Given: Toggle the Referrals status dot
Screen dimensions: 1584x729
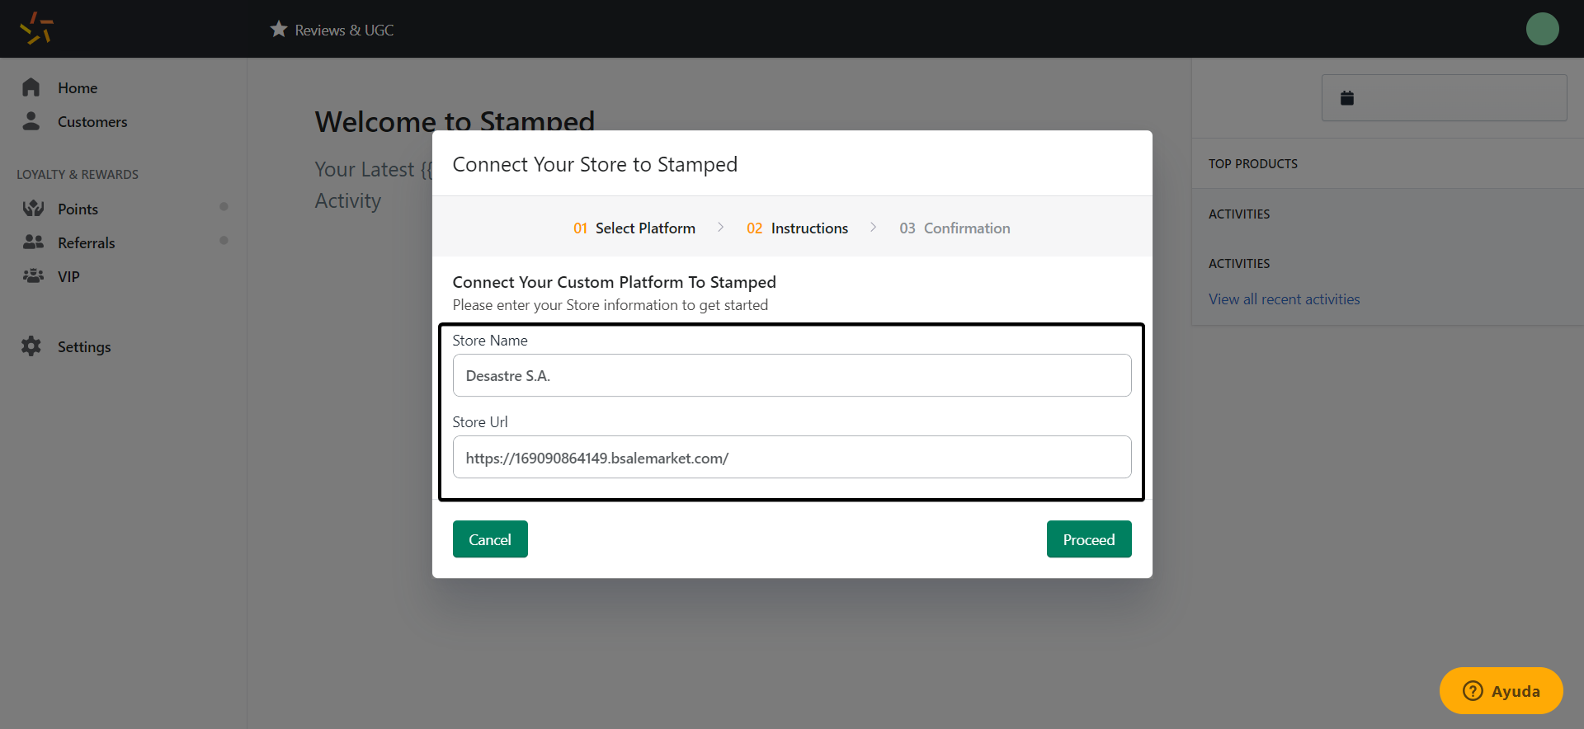Looking at the screenshot, I should click(224, 240).
